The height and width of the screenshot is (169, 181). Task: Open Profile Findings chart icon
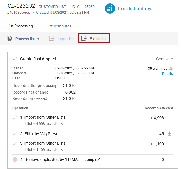[x=110, y=9]
